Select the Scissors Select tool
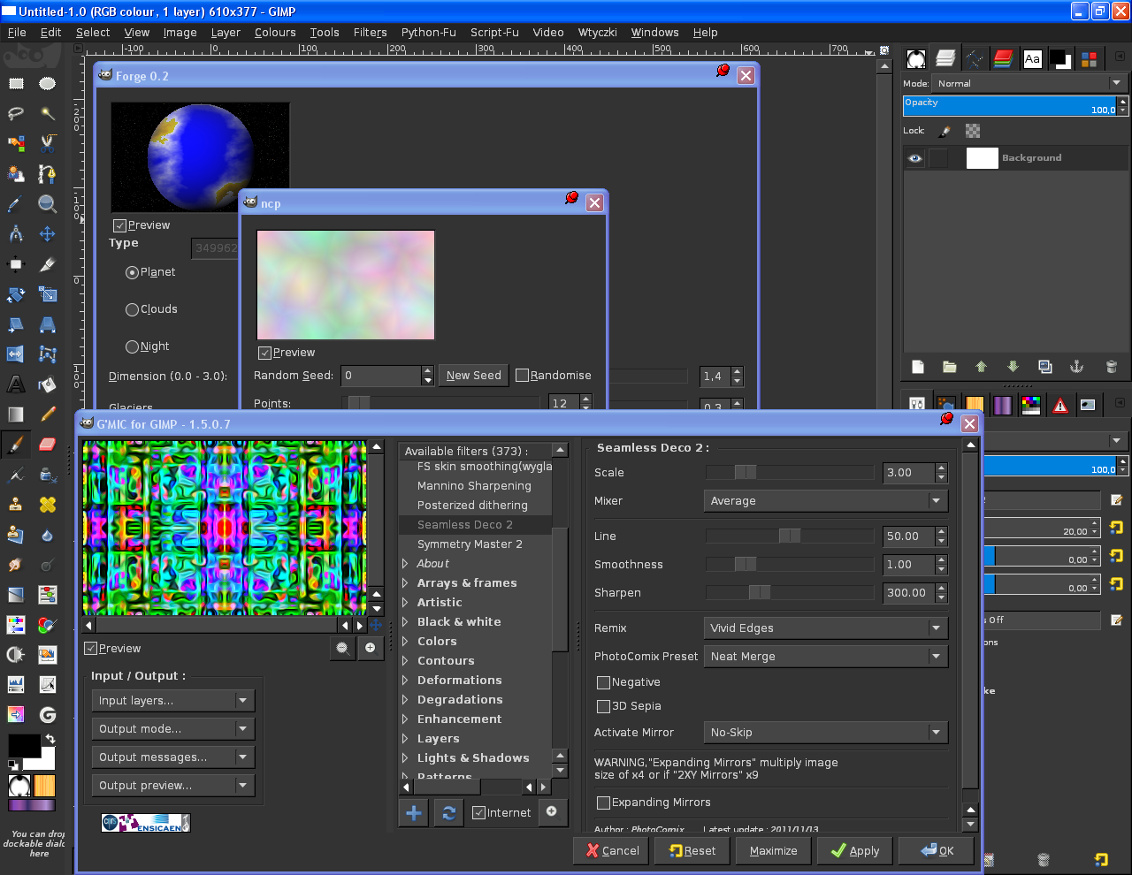 coord(48,144)
